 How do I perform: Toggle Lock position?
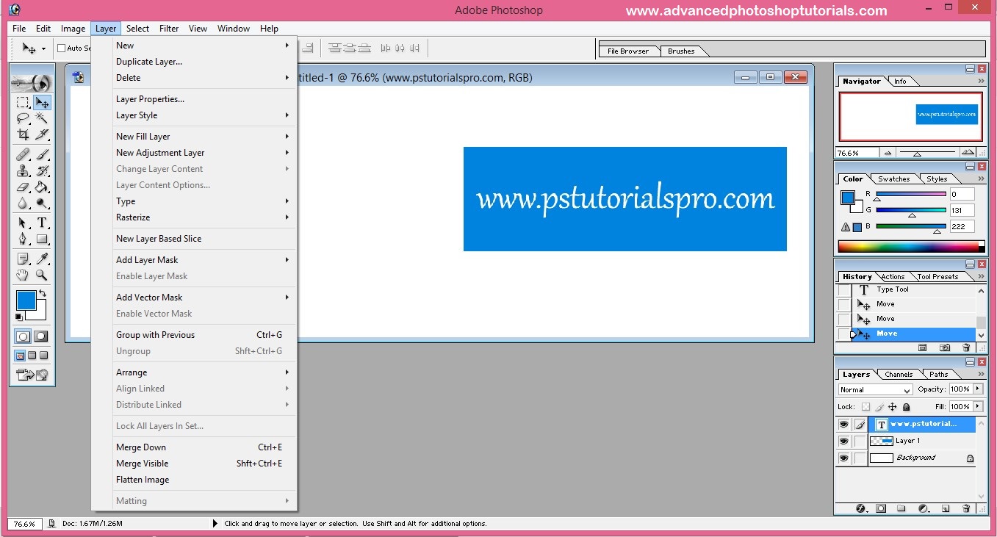coord(893,407)
